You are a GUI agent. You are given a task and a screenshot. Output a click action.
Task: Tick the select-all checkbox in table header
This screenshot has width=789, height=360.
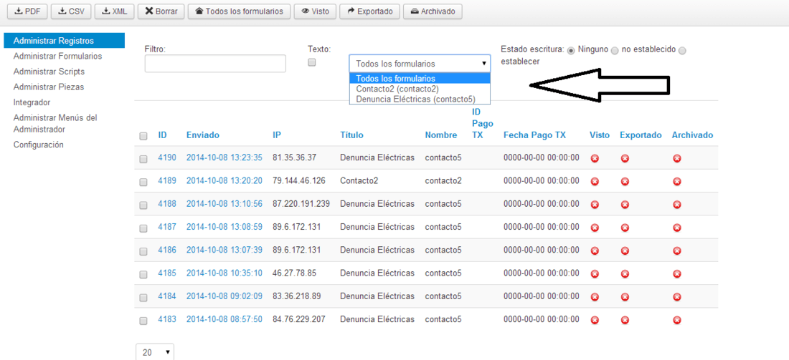(143, 135)
